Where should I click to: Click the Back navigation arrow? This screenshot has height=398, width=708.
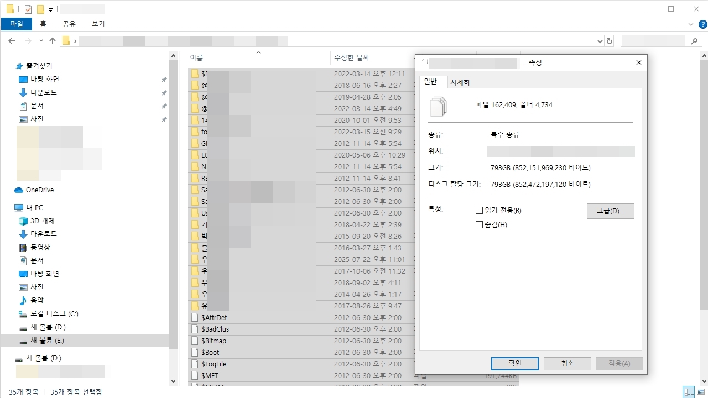point(11,41)
